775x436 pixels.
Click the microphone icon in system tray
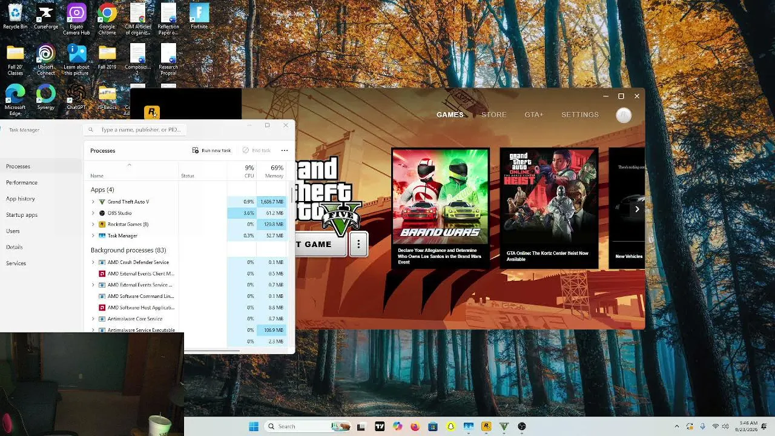702,426
